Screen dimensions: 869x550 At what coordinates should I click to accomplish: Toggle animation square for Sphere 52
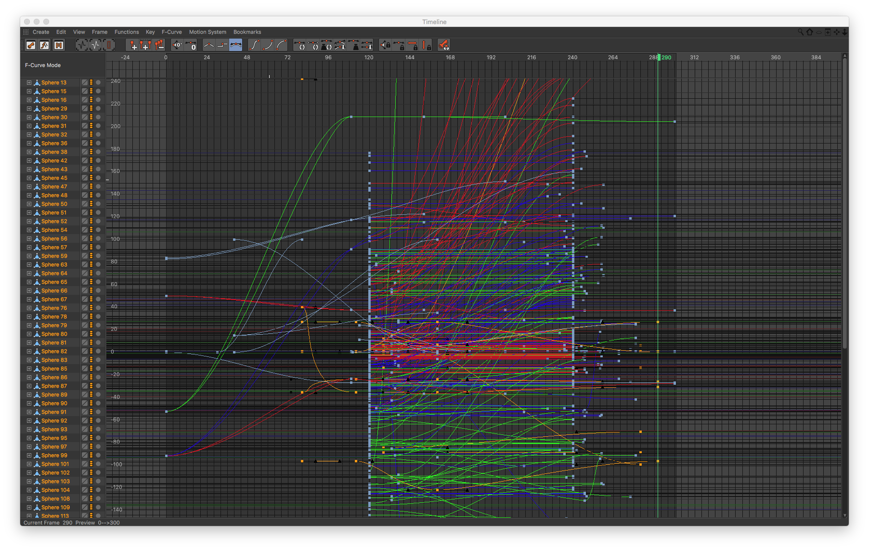84,222
